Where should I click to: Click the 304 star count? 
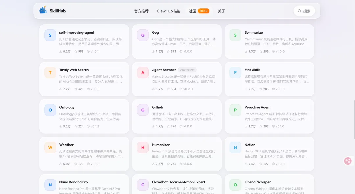coord(173,89)
